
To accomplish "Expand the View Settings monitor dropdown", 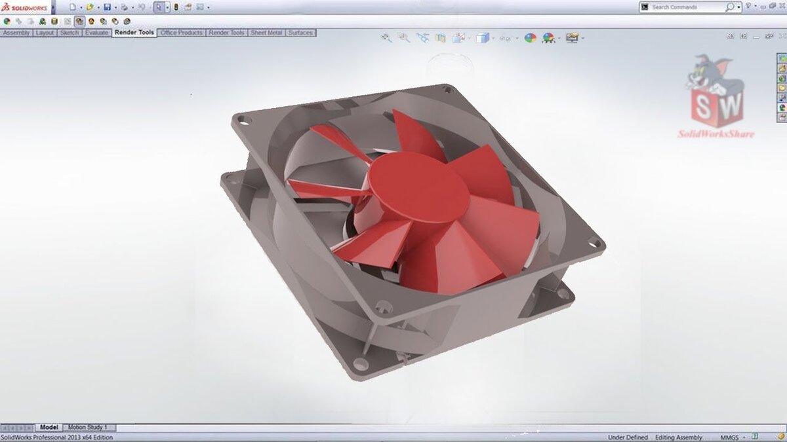I will pyautogui.click(x=582, y=38).
